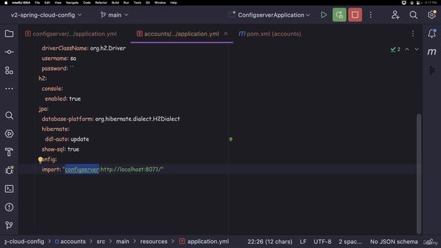Go to previous highlighted problem arrow

[407, 49]
